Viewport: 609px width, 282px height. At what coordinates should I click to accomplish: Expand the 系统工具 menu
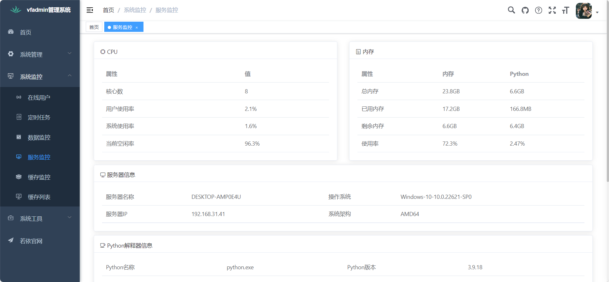[x=40, y=219]
